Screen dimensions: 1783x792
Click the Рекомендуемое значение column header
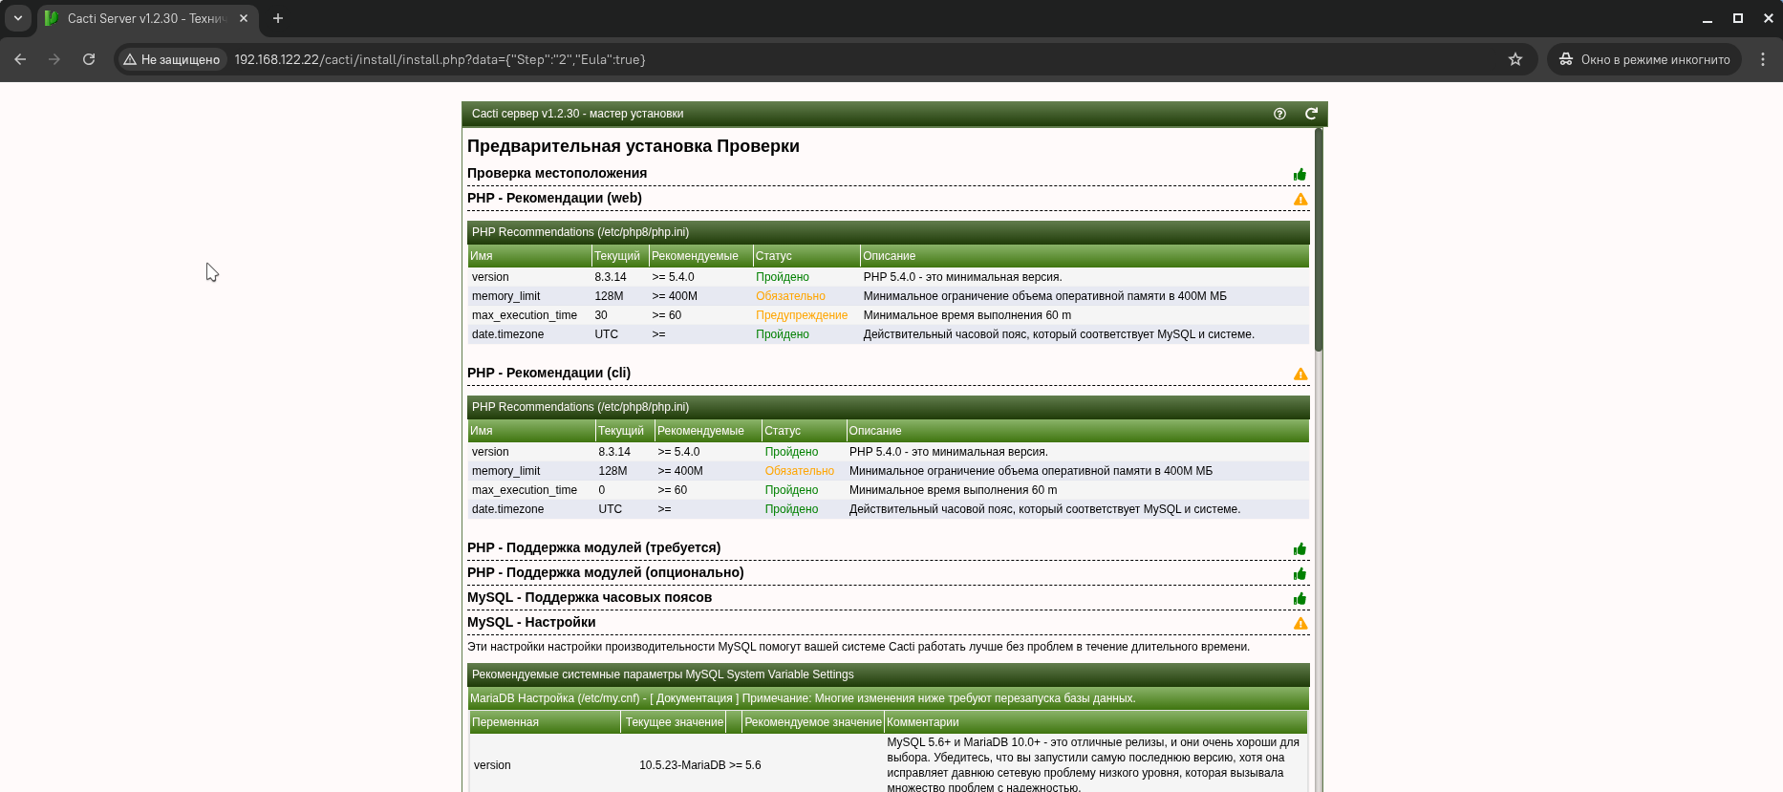tap(813, 722)
